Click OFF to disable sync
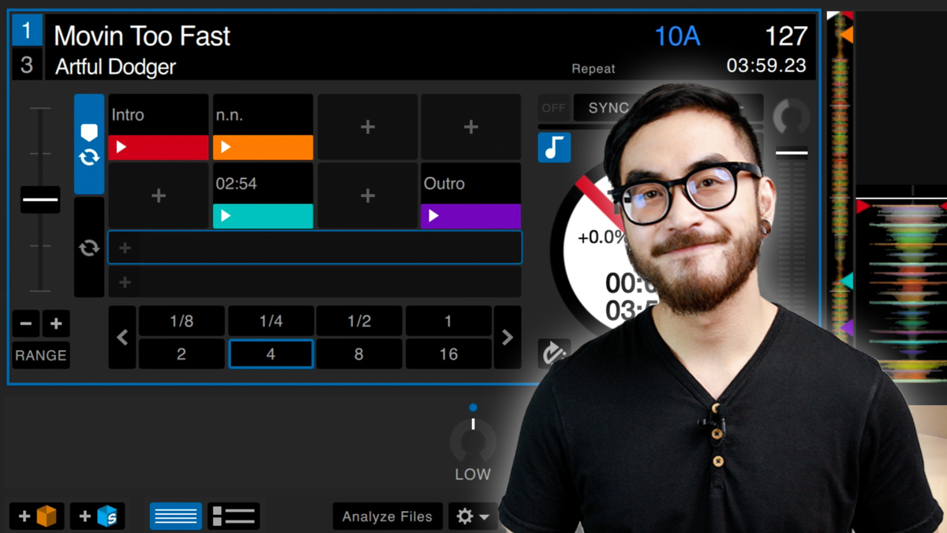This screenshot has width=947, height=533. point(554,108)
